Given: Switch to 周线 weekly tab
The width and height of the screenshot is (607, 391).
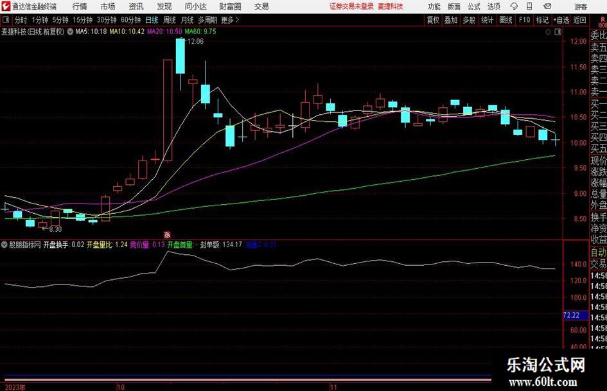Looking at the screenshot, I should pos(170,20).
